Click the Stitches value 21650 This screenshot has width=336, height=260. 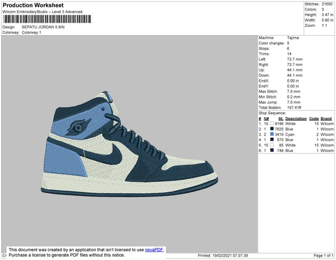tap(327, 4)
